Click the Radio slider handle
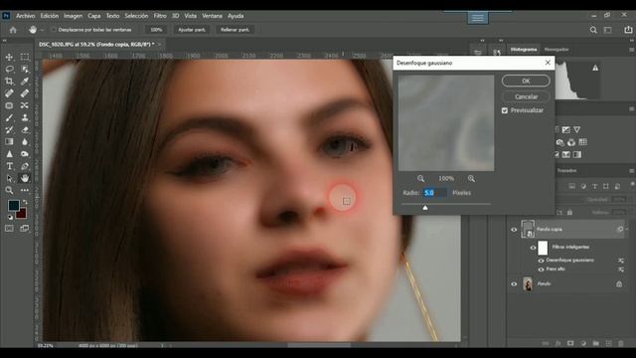The width and height of the screenshot is (636, 358). click(x=425, y=208)
